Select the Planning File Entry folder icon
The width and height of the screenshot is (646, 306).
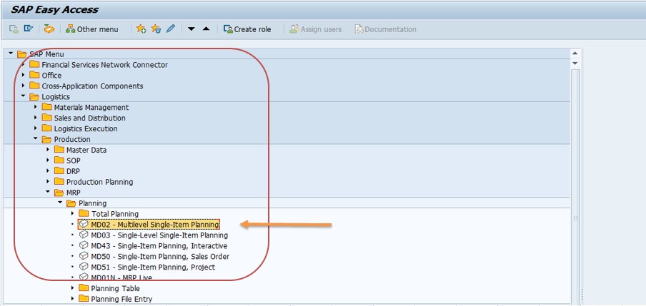click(84, 299)
